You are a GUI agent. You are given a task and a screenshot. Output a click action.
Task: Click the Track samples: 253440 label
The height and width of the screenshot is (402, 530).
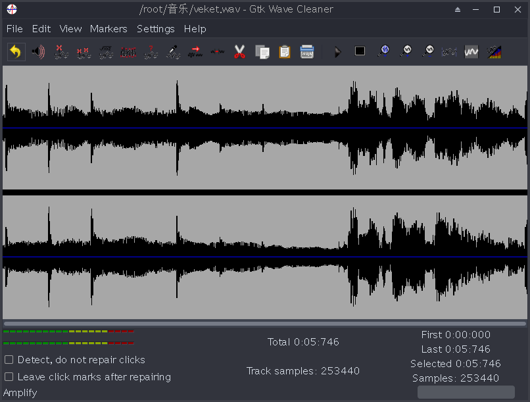point(303,371)
